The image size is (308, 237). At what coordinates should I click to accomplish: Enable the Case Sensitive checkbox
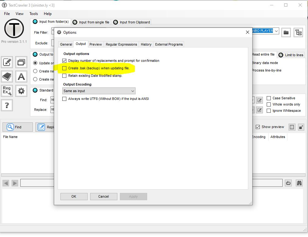269,98
